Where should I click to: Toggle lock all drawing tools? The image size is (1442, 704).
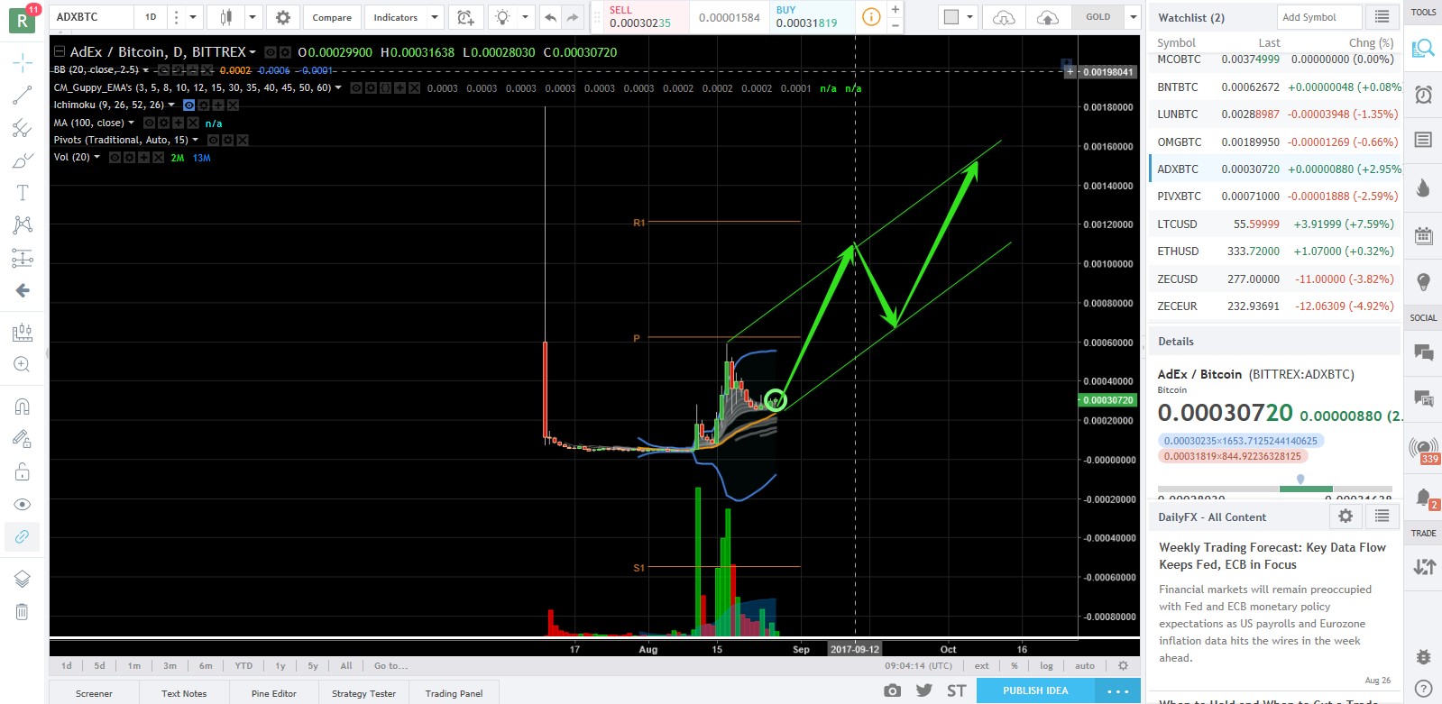23,471
